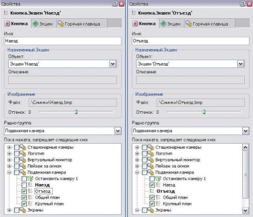The width and height of the screenshot is (253, 217).
Task: Click green cube icon of Остановить камеру 1 in right panel
Action: click(158, 179)
